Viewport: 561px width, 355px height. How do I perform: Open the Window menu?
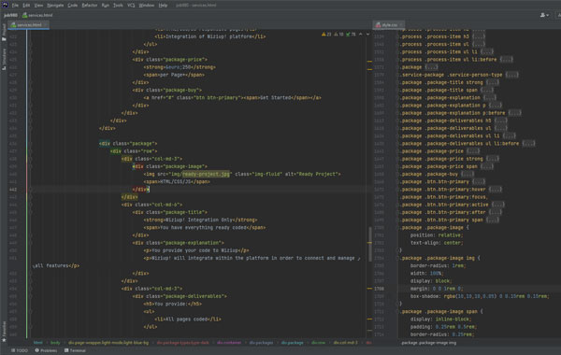[147, 6]
